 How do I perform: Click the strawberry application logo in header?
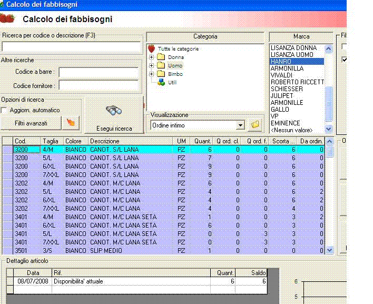pyautogui.click(x=7, y=19)
